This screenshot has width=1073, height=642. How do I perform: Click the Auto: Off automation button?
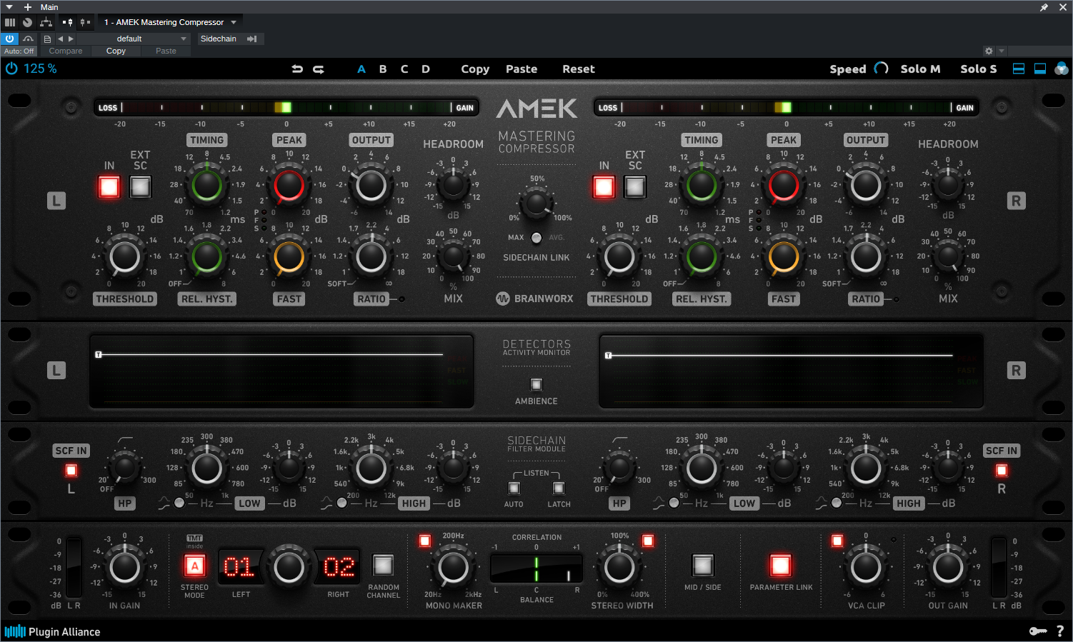click(x=19, y=51)
